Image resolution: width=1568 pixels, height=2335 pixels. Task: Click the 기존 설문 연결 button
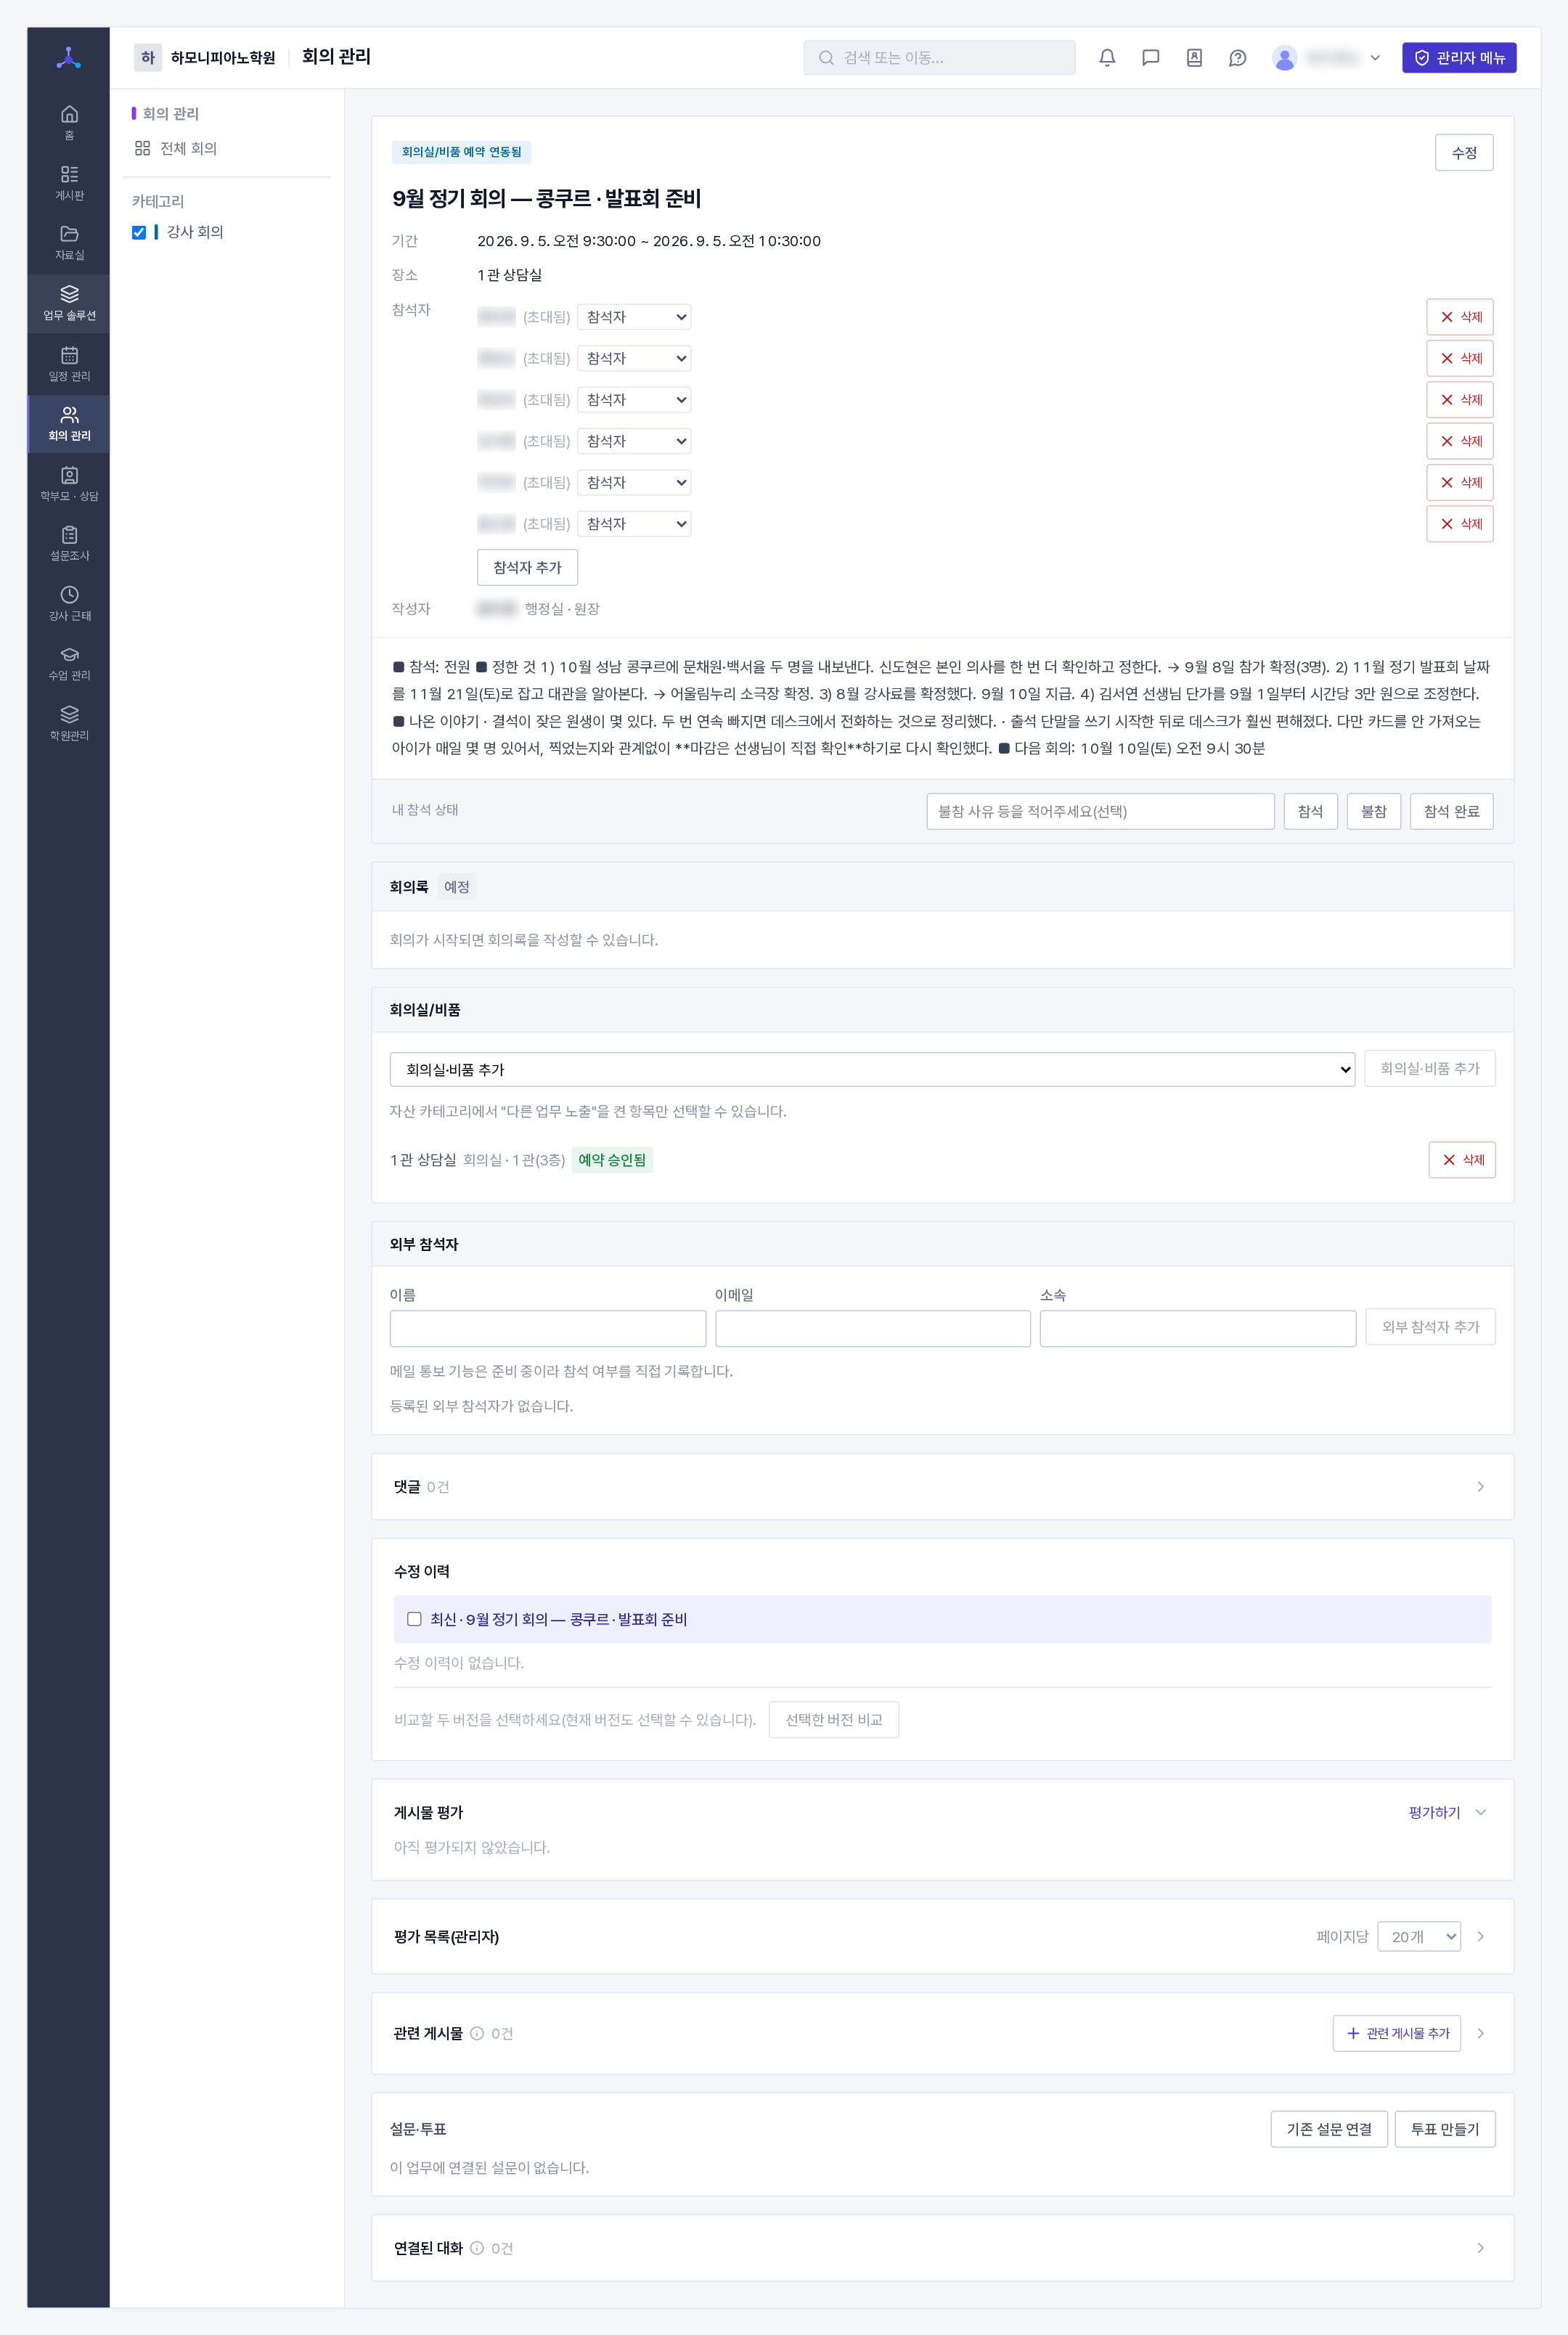(1329, 2129)
